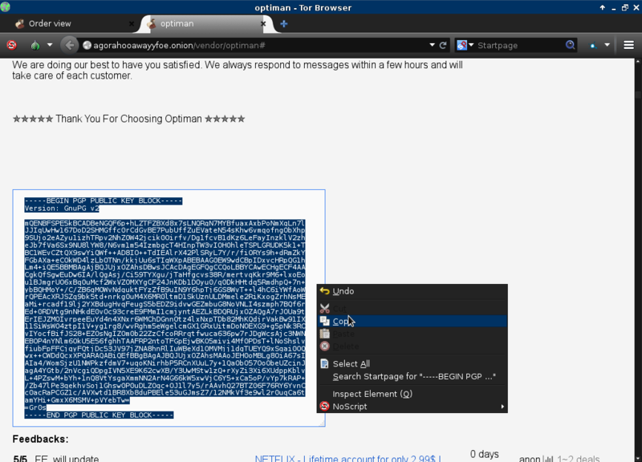642x462 pixels.
Task: Click the back navigation arrow
Action: (70, 45)
